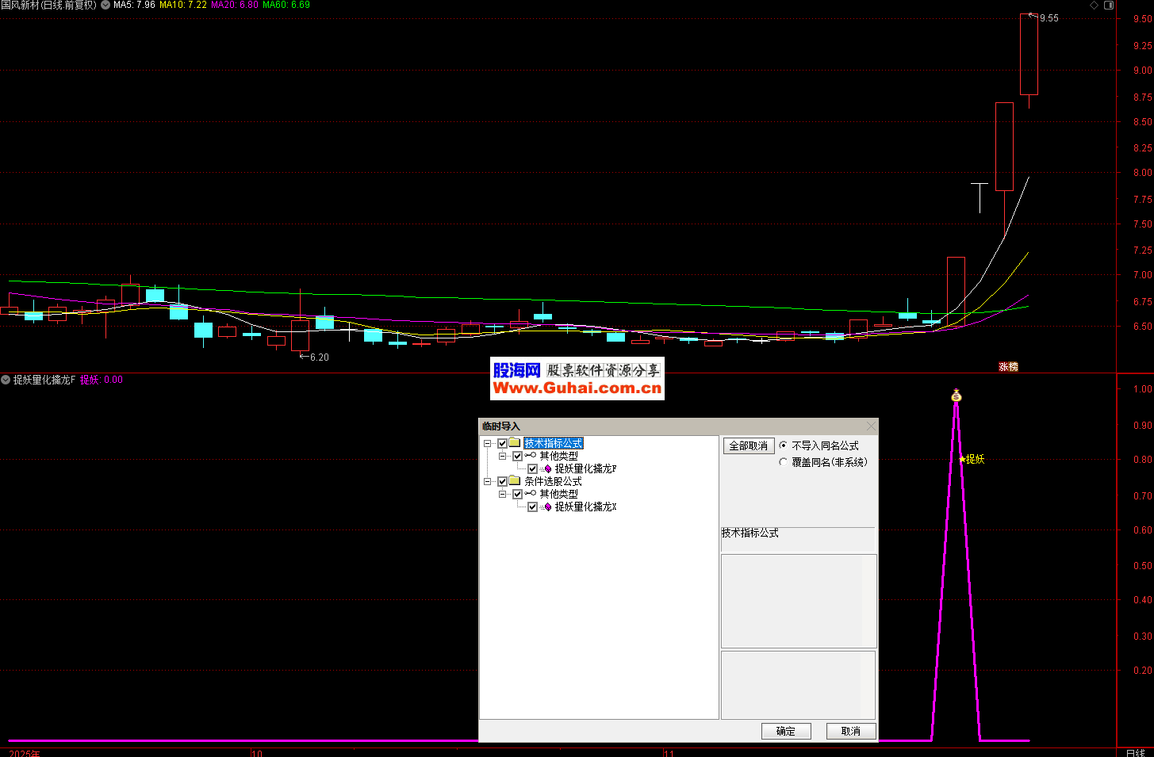
Task: Select the 覆盖同名(非系统) radio option
Action: [x=784, y=462]
